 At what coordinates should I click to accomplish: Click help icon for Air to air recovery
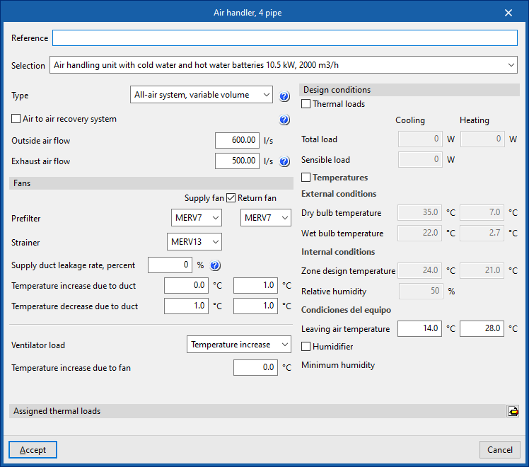pyautogui.click(x=285, y=120)
